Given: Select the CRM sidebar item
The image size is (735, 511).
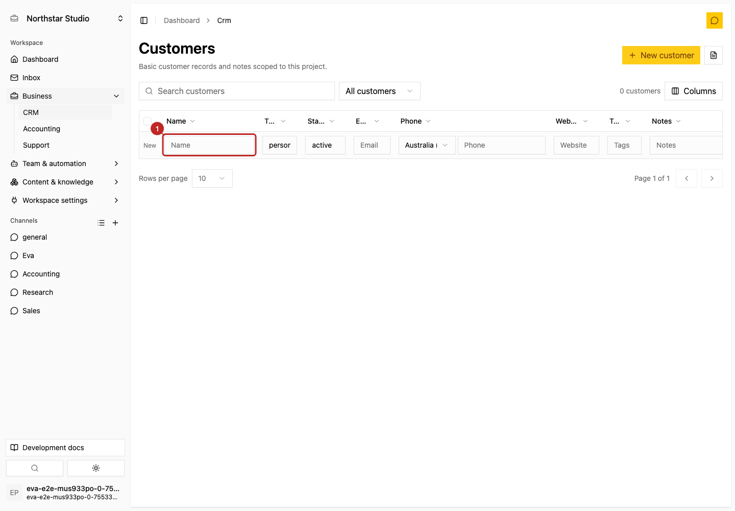Looking at the screenshot, I should point(65,112).
